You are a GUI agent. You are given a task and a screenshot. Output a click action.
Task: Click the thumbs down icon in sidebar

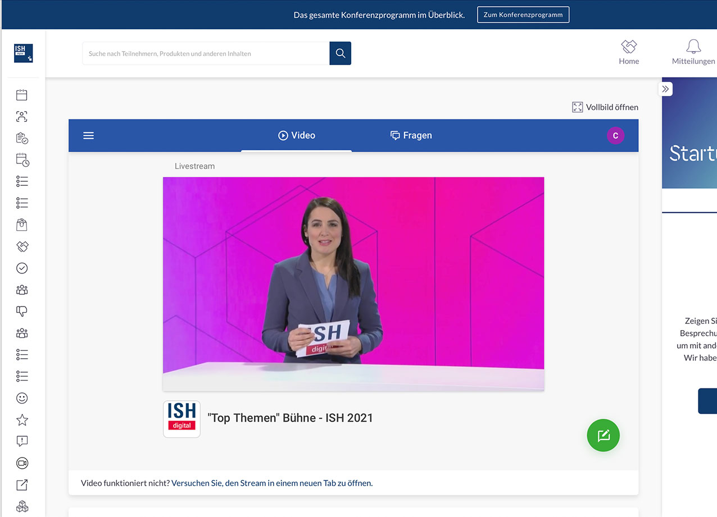pos(22,312)
